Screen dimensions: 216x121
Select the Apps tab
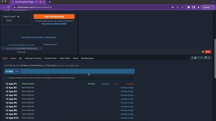(5, 58)
